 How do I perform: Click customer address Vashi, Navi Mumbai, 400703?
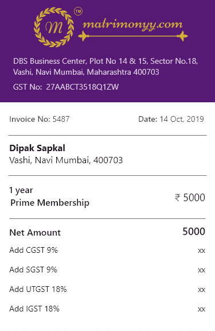pyautogui.click(x=66, y=160)
